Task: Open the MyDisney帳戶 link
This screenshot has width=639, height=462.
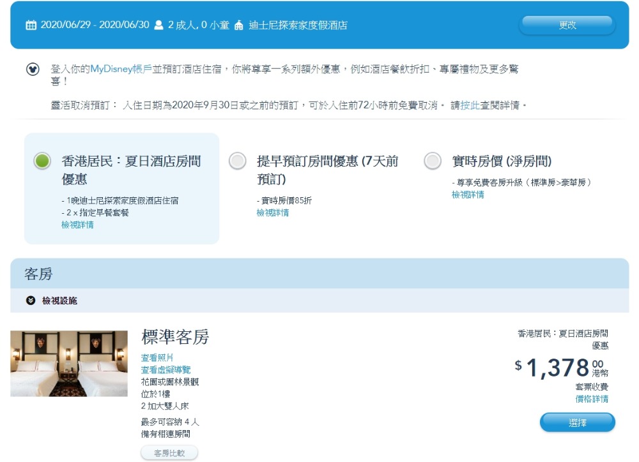Action: (x=121, y=69)
